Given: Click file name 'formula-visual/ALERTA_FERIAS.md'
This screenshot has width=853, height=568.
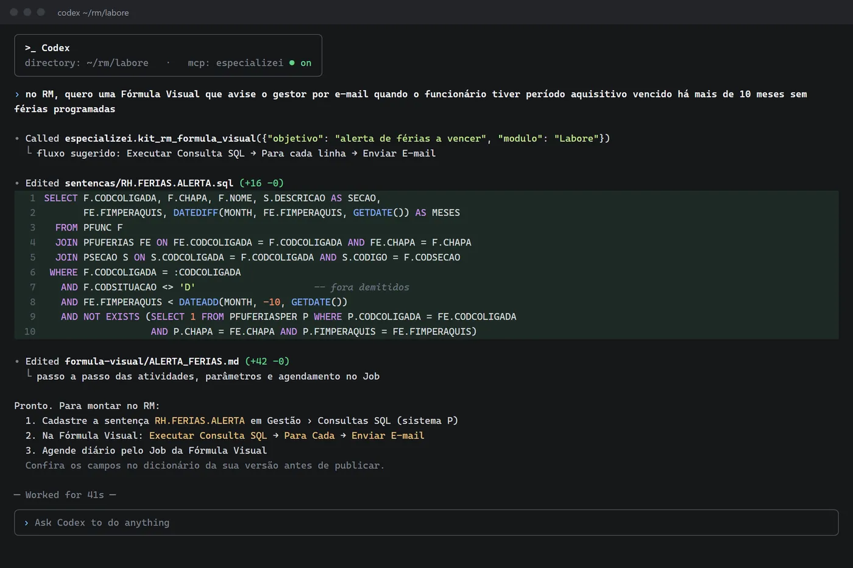Looking at the screenshot, I should tap(152, 362).
